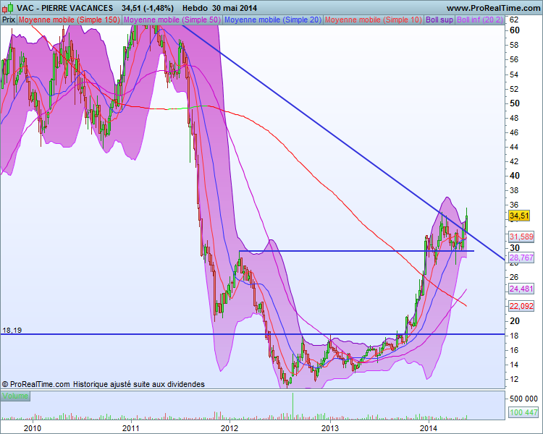Click the candlestick icon beside VAC title

point(8,8)
